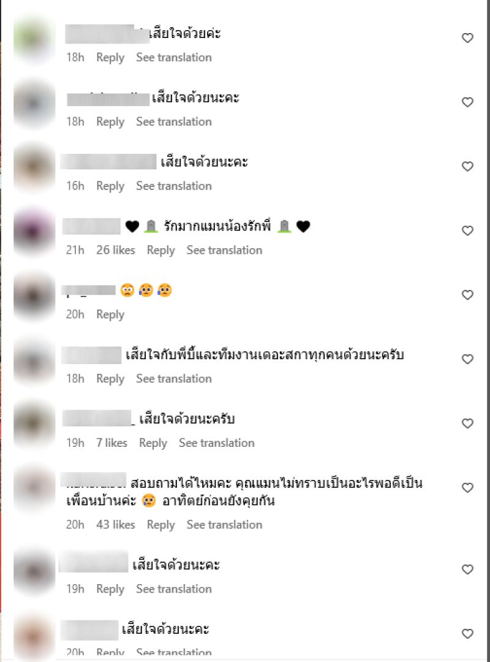
Task: Tap heart on the last partially visible comment
Action: pos(467,633)
